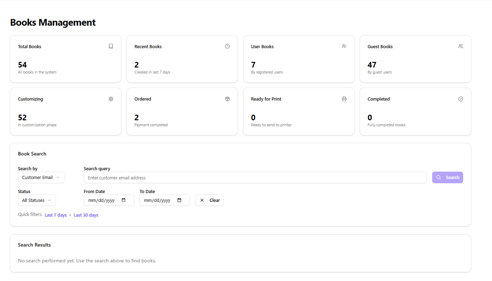The height and width of the screenshot is (281, 492).
Task: Expand the Customer Email search-by dropdown
Action: [41, 178]
